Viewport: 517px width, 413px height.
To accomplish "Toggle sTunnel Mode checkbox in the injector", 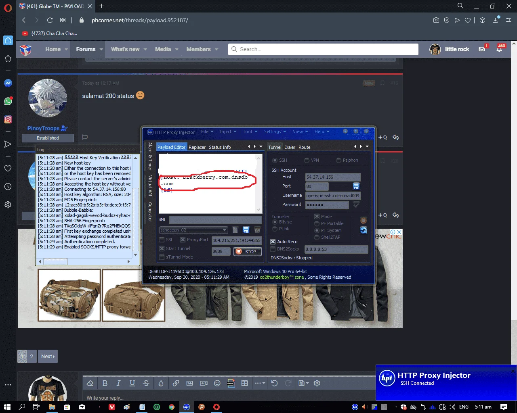I will point(162,257).
